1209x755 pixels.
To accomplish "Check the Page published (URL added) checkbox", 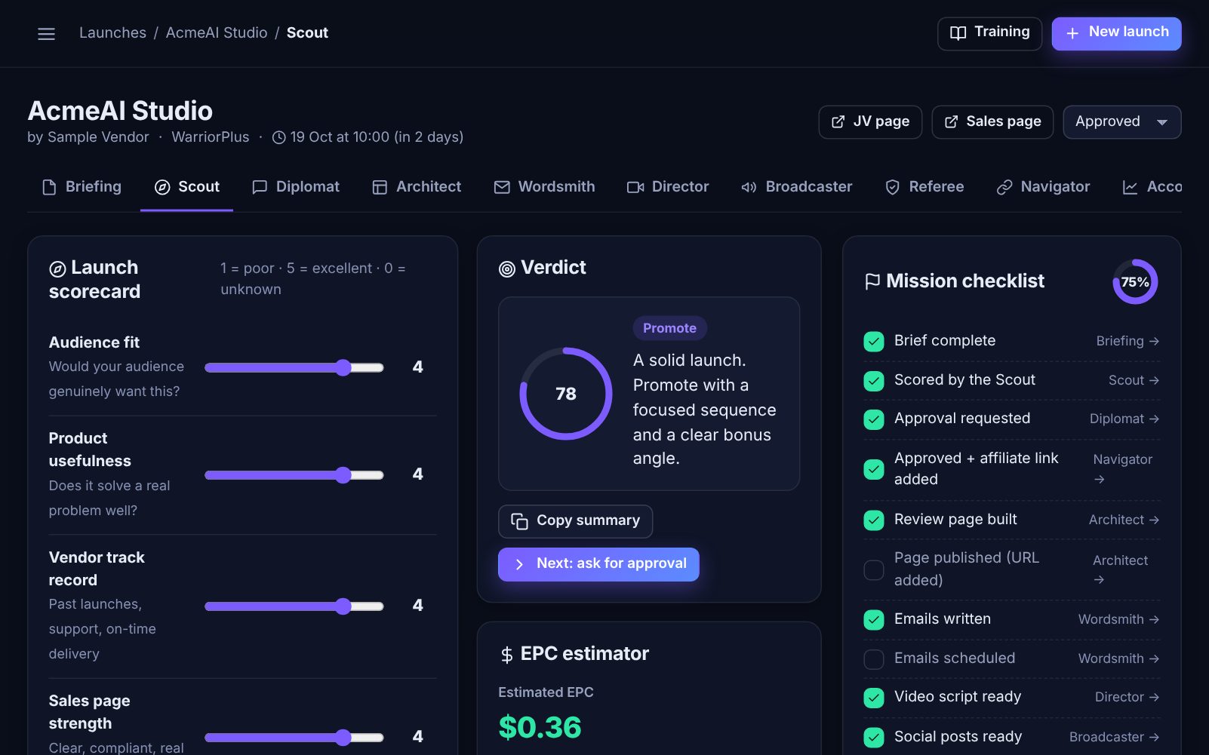I will pos(874,570).
